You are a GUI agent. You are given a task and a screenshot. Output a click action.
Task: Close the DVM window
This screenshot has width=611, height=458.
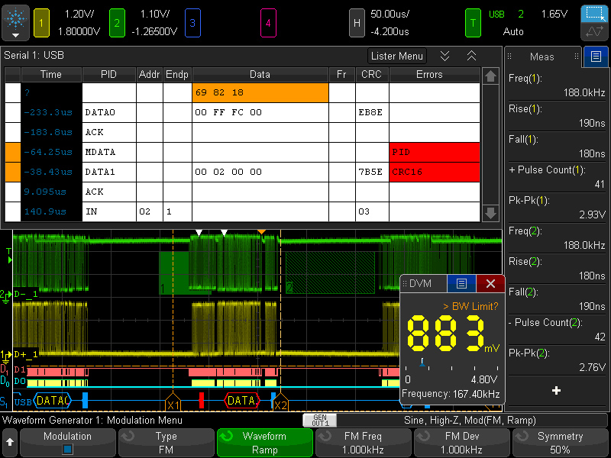coord(490,283)
